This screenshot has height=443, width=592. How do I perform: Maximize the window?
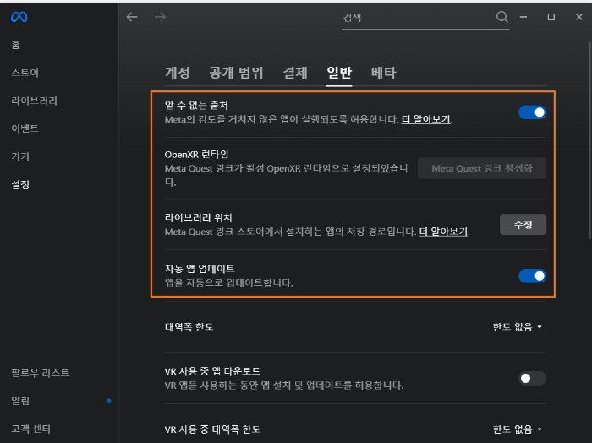click(x=551, y=17)
